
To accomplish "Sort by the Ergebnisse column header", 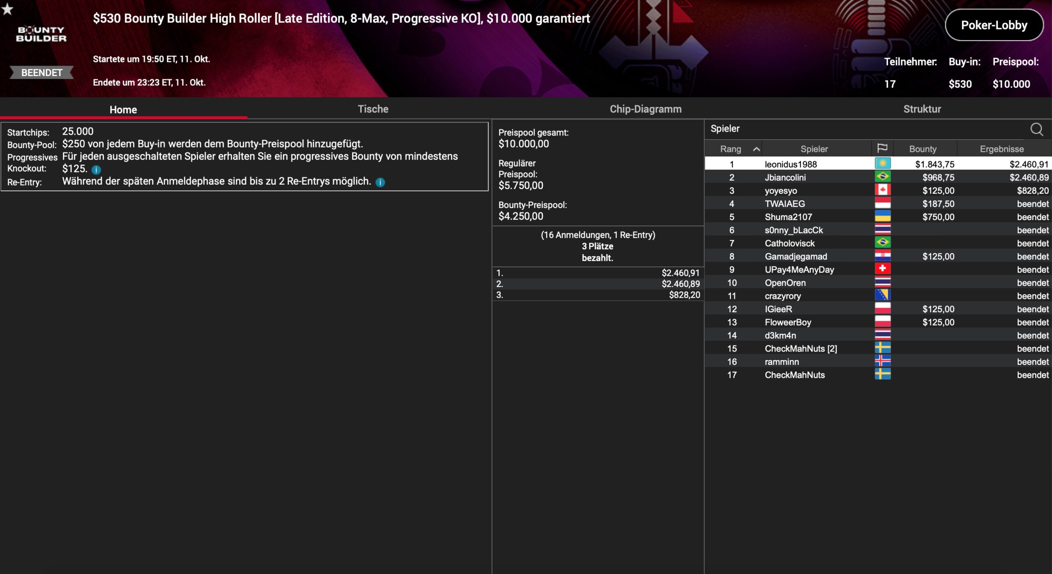I will click(x=1001, y=149).
